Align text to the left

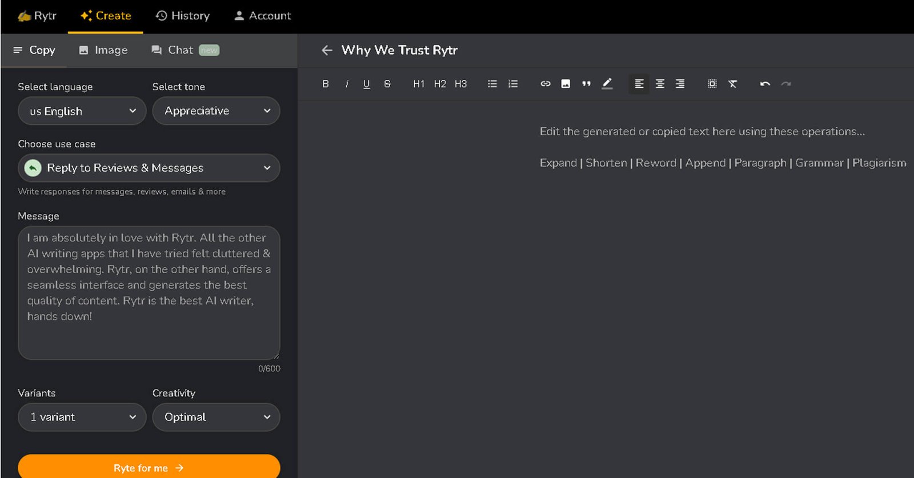pos(639,84)
